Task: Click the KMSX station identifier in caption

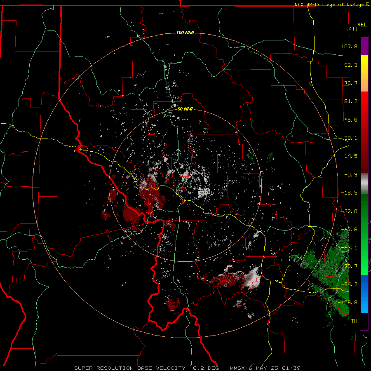Action: (237, 368)
